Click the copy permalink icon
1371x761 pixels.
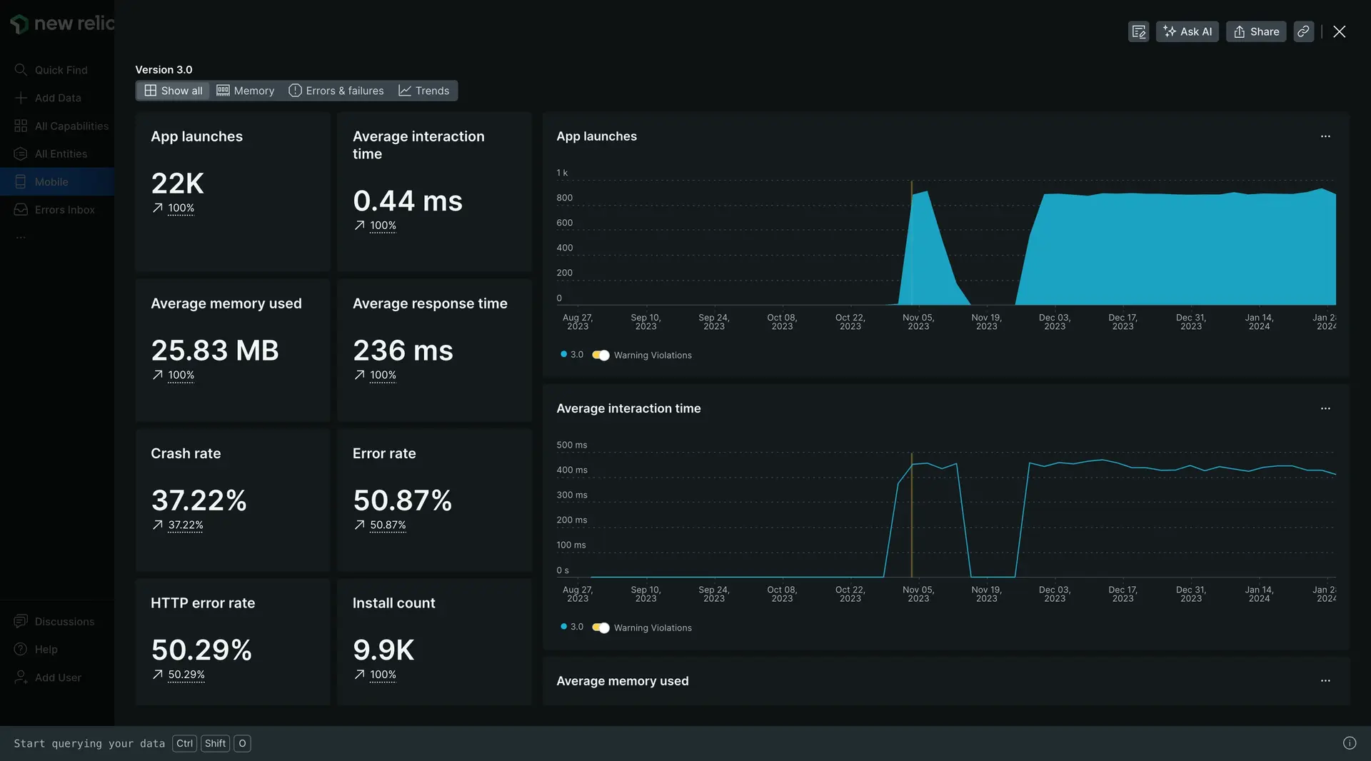coord(1303,31)
